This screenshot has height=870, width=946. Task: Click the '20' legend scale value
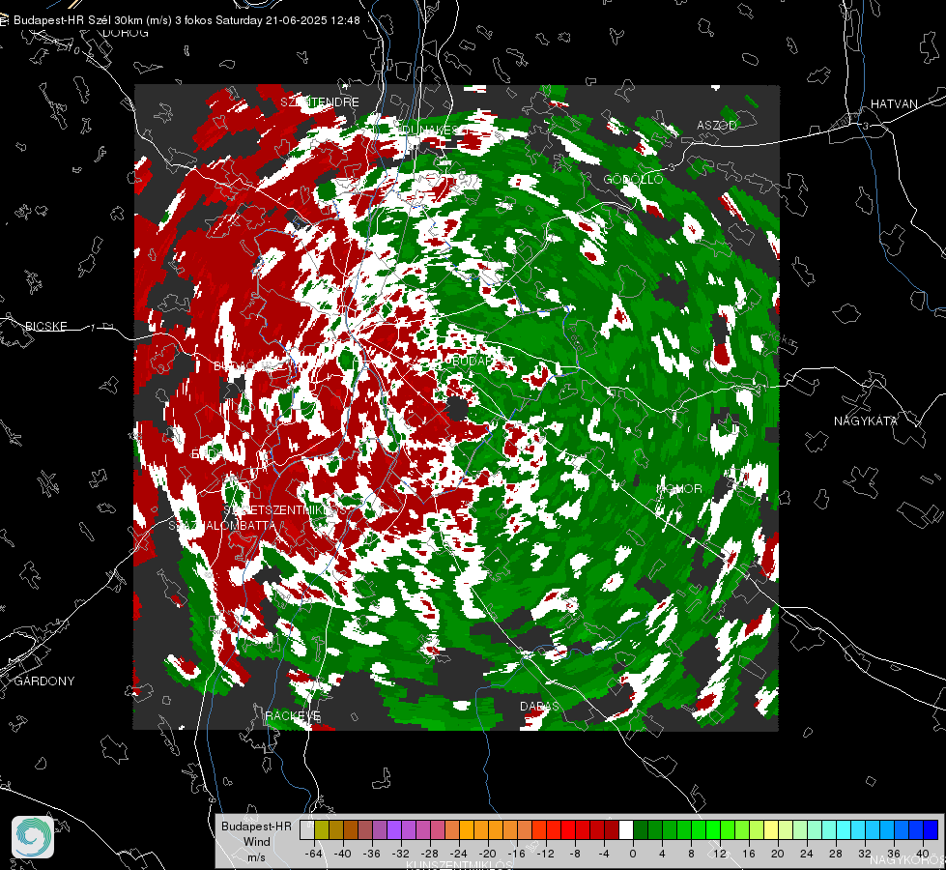[x=778, y=854]
